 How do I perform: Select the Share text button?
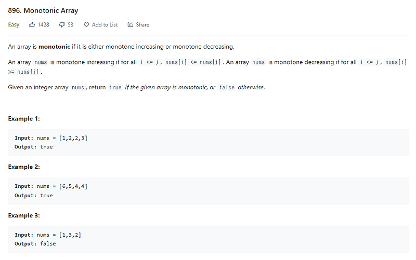click(142, 24)
